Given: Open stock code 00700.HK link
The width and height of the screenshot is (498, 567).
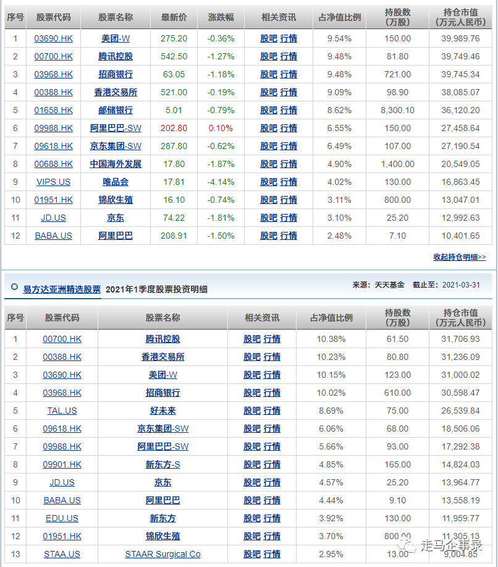Looking at the screenshot, I should (x=53, y=56).
